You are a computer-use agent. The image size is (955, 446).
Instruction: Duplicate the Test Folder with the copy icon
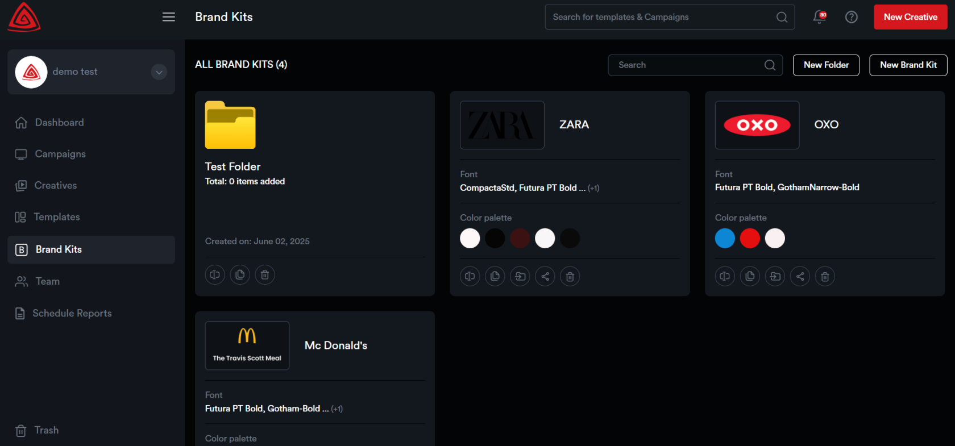tap(240, 275)
